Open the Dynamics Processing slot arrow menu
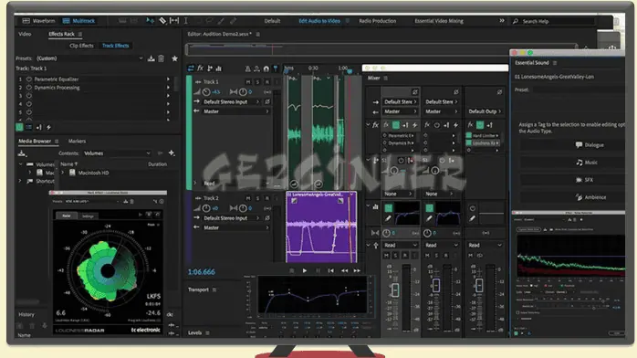This screenshot has height=358, width=637. [x=168, y=88]
